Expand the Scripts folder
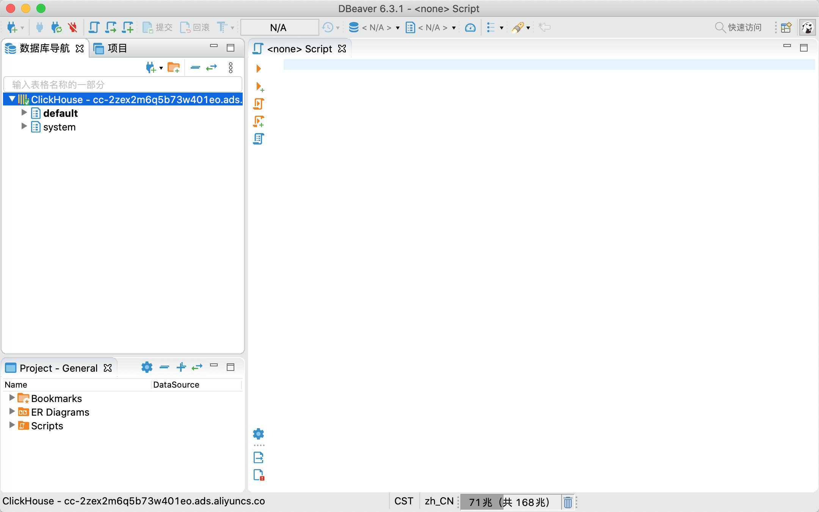This screenshot has width=819, height=512. [12, 425]
